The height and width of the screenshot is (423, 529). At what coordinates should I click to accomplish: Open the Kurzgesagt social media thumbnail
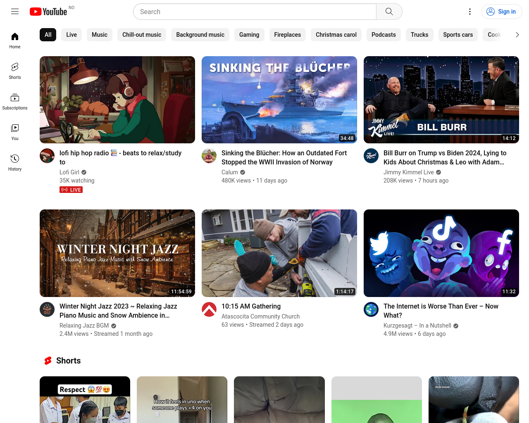441,253
